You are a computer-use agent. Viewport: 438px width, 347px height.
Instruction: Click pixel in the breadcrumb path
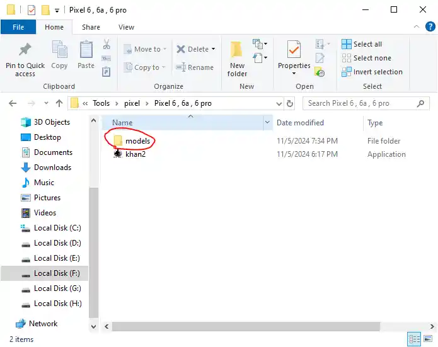pos(132,103)
